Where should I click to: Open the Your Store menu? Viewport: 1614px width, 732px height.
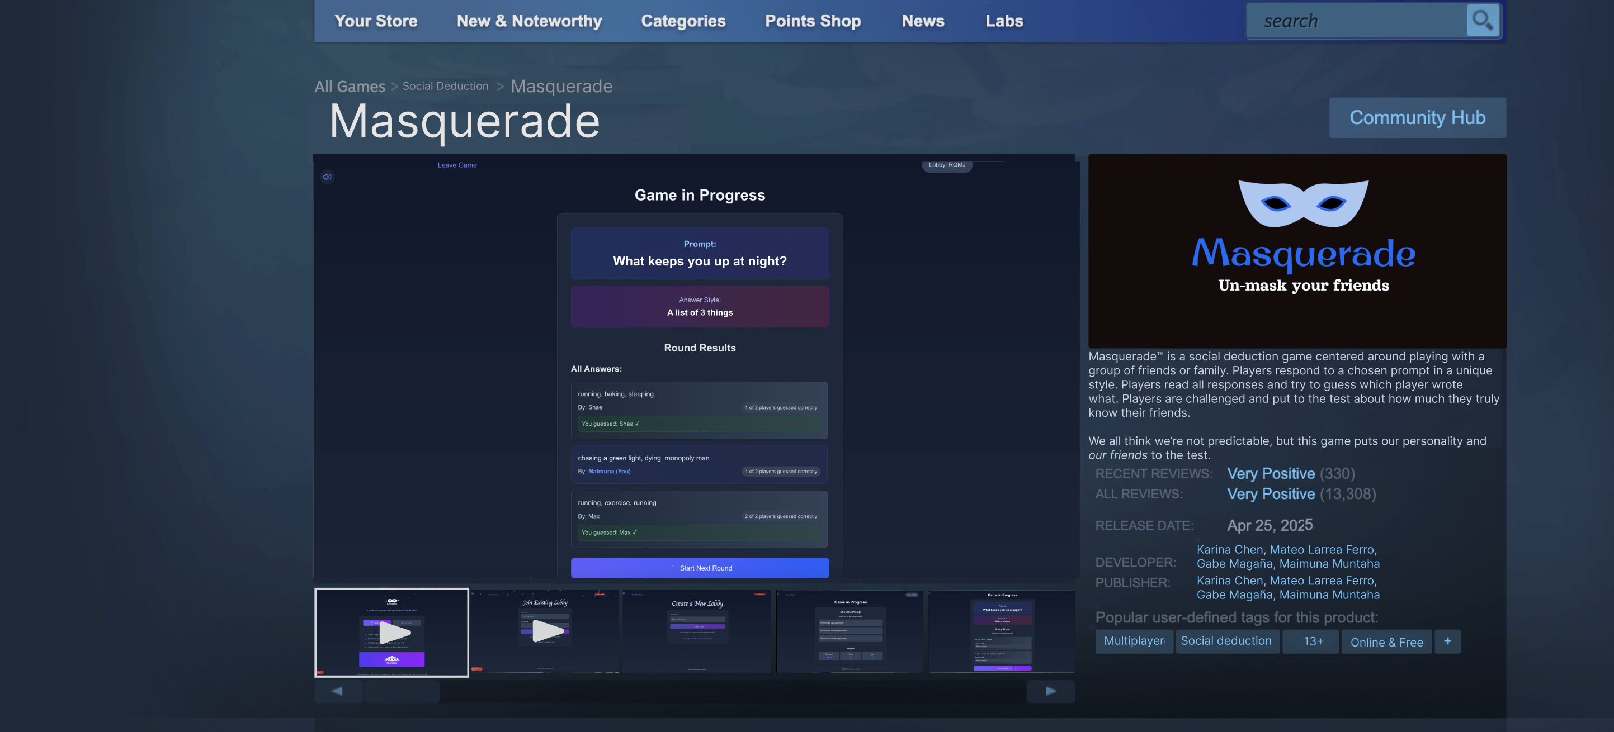(376, 21)
